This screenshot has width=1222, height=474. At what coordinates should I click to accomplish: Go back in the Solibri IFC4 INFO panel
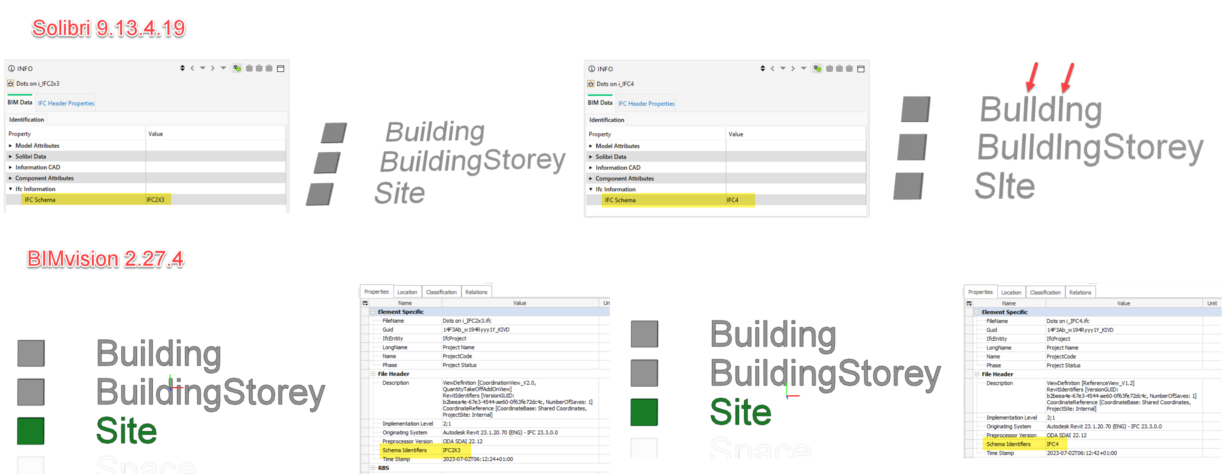click(x=772, y=69)
